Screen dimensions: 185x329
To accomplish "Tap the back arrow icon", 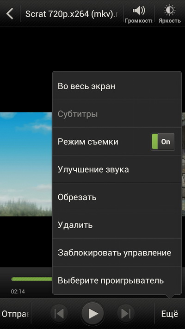I will click(10, 14).
